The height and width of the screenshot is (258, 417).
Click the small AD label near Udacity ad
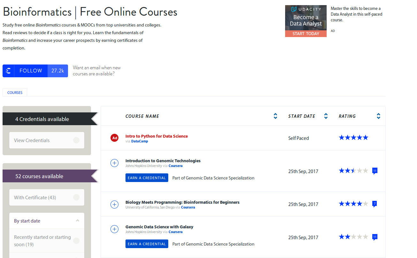point(333,31)
